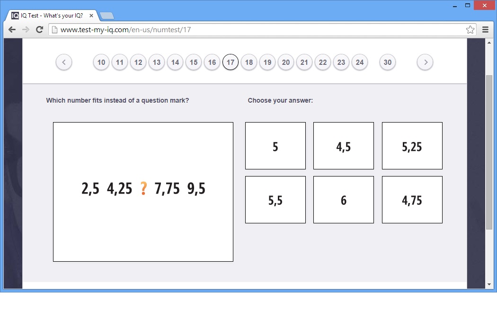Go to previous questions with left chevron
The width and height of the screenshot is (497, 318).
coord(64,62)
